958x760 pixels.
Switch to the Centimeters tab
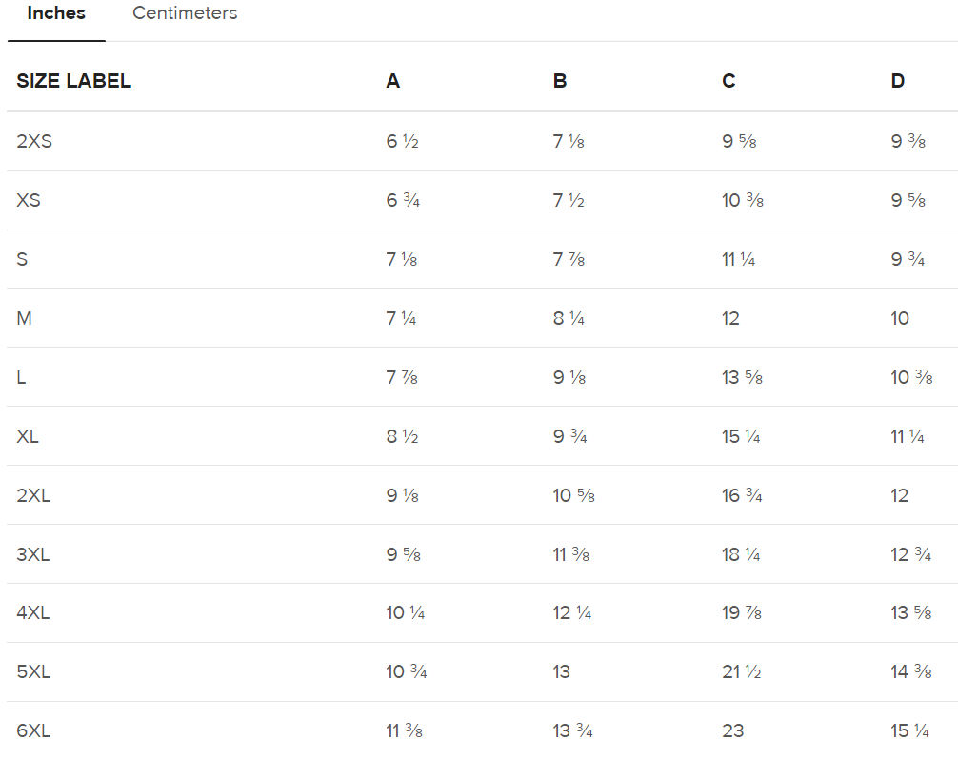pos(185,13)
